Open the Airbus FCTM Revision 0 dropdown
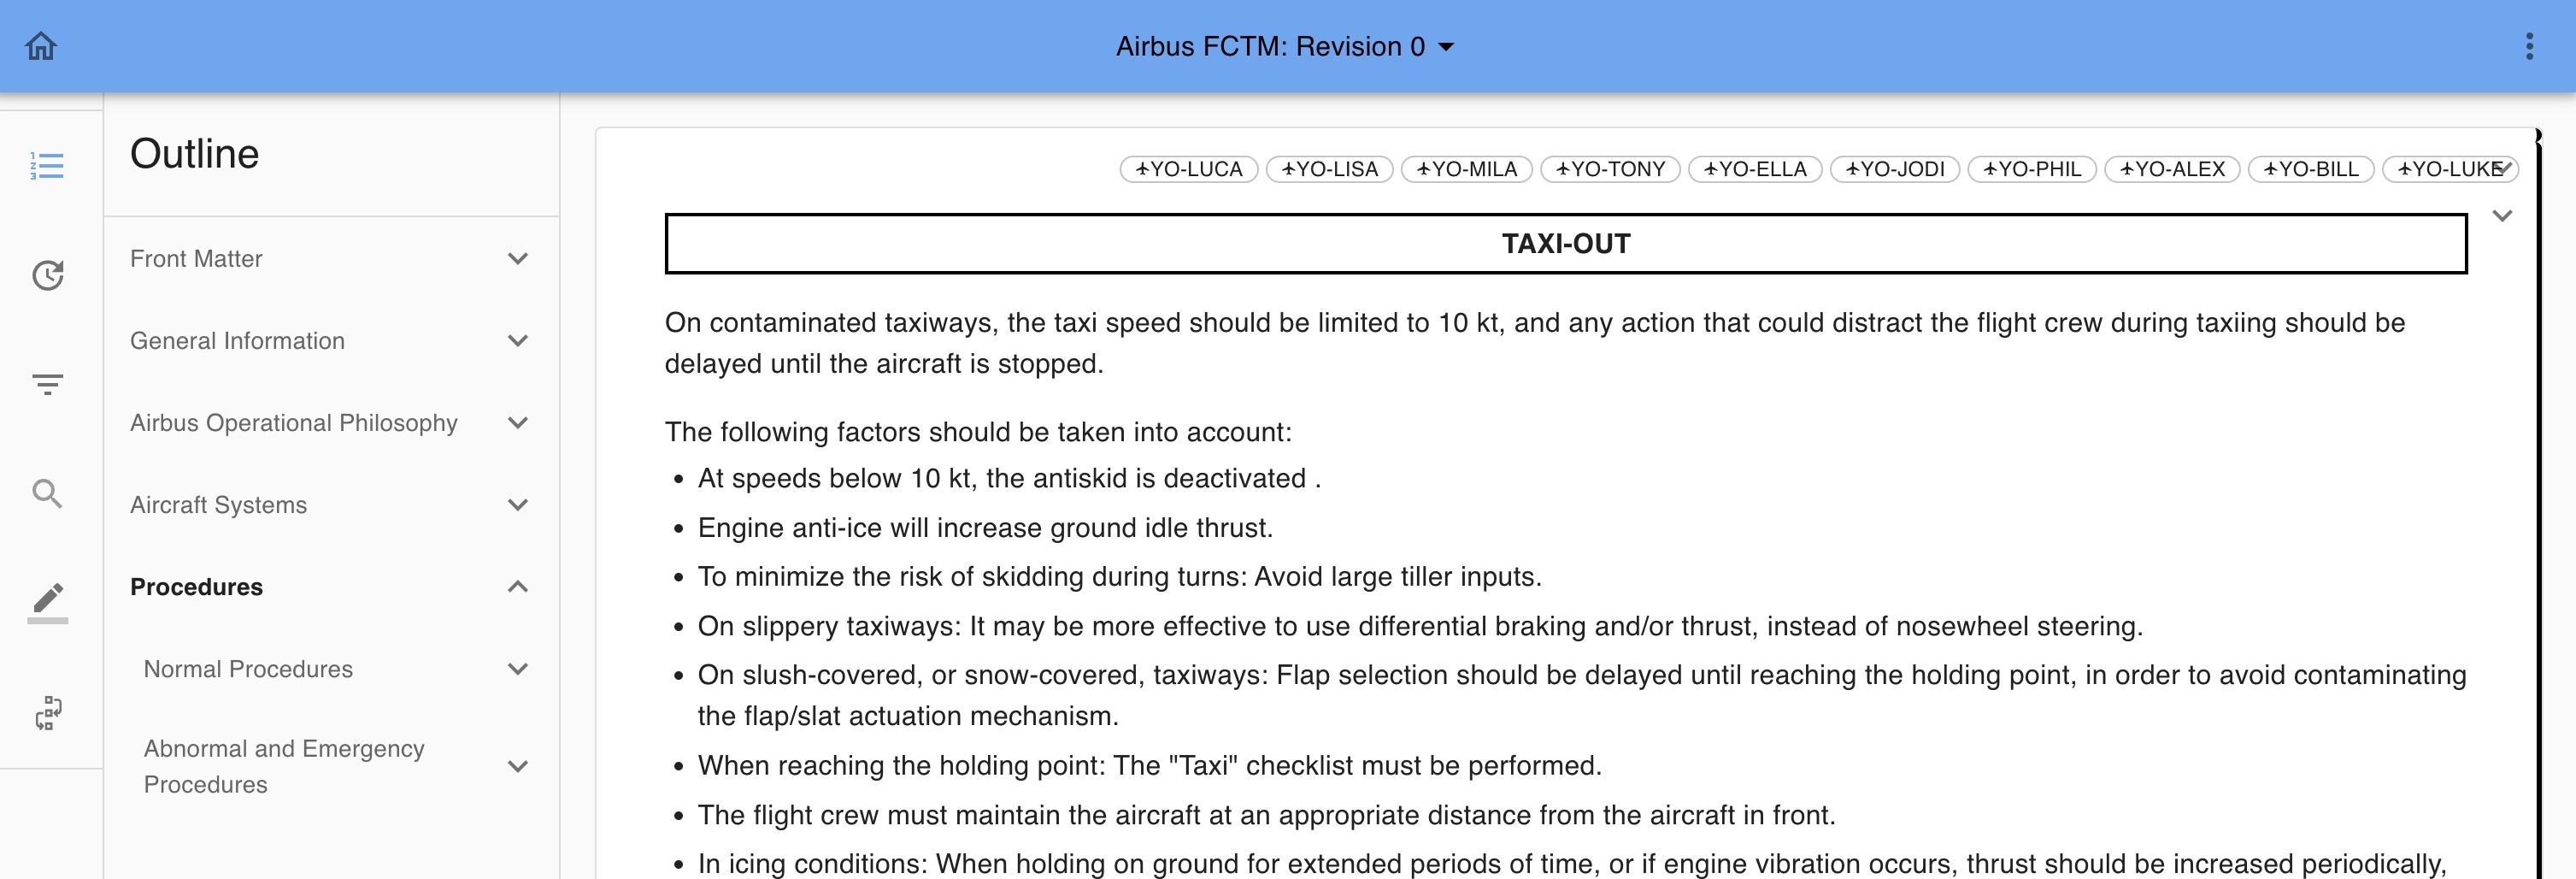This screenshot has width=2576, height=879. (x=1285, y=46)
